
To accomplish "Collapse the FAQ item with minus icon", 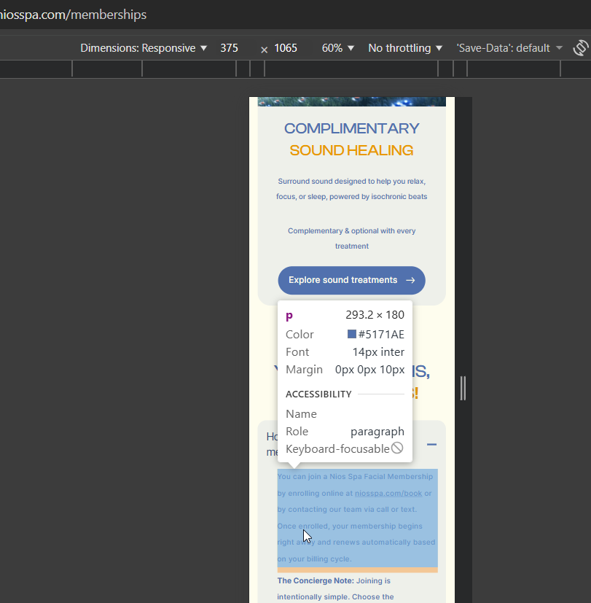I will [431, 445].
